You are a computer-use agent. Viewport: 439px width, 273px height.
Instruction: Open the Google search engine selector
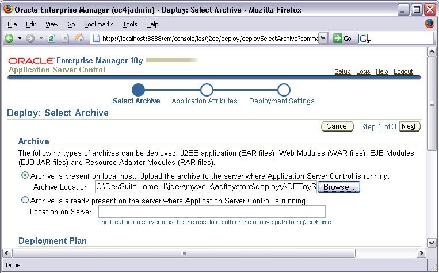pos(364,39)
